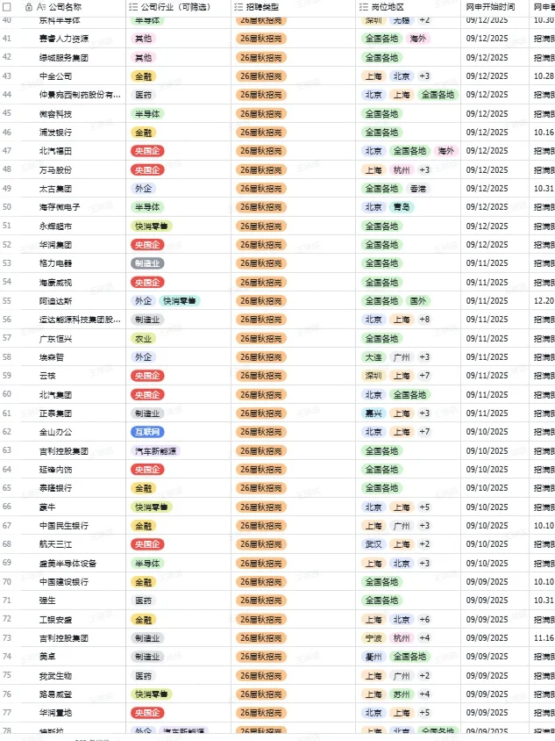Screen dimensions: 555x741
Task: Click company name 华润集团
Action: pos(56,245)
